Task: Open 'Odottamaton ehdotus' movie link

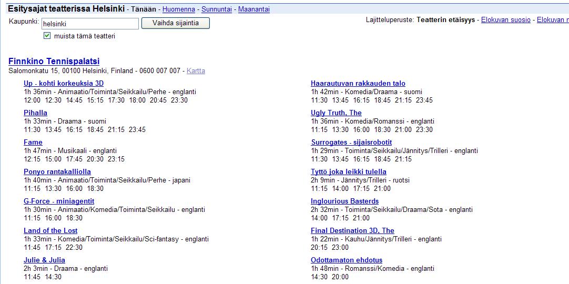Action: click(347, 260)
